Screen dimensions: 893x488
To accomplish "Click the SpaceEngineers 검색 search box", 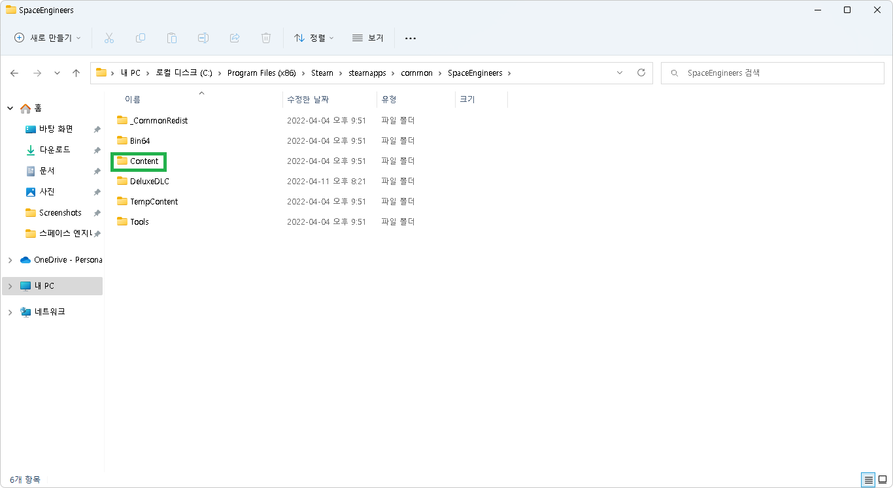I will click(x=773, y=73).
